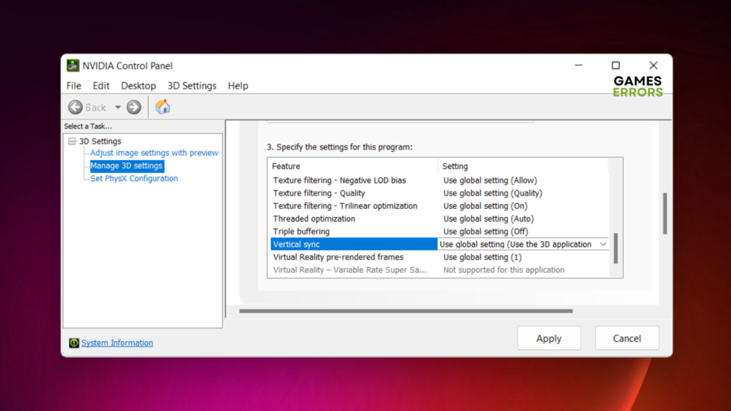731x411 pixels.
Task: Select the Vertical sync feature row
Action: [x=354, y=244]
